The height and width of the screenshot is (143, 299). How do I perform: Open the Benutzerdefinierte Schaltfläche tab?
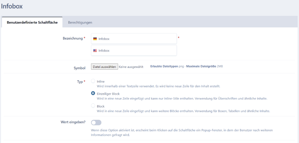pyautogui.click(x=32, y=22)
